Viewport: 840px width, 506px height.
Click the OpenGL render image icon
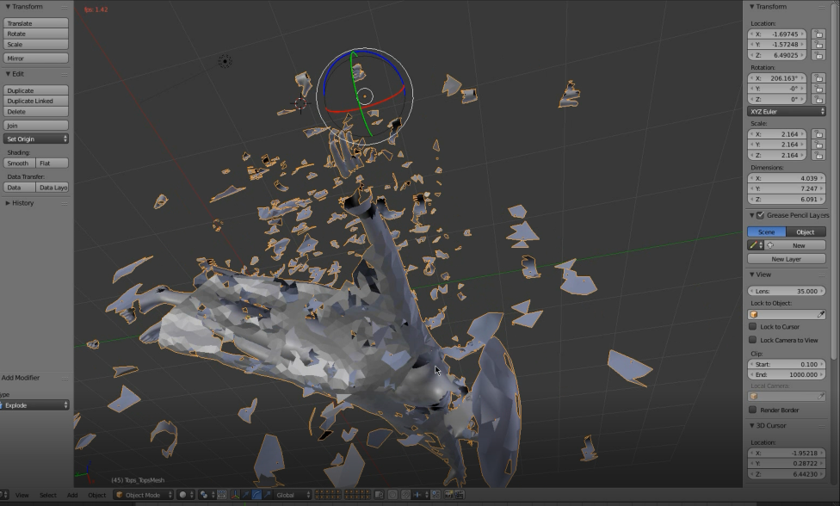click(x=448, y=495)
